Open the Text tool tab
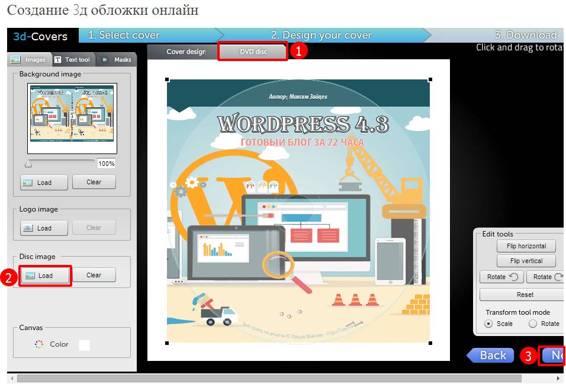The width and height of the screenshot is (566, 387). pos(72,59)
